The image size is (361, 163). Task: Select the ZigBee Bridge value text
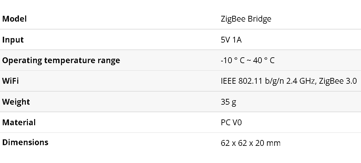coord(246,19)
